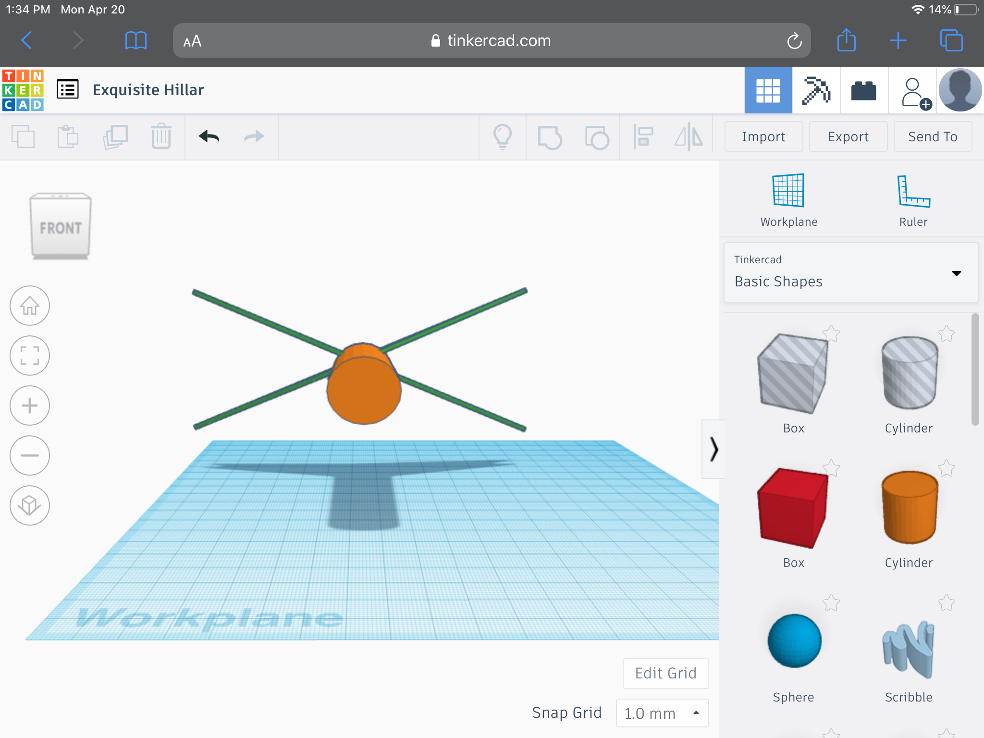Click the Align tool icon
This screenshot has width=984, height=738.
[643, 137]
